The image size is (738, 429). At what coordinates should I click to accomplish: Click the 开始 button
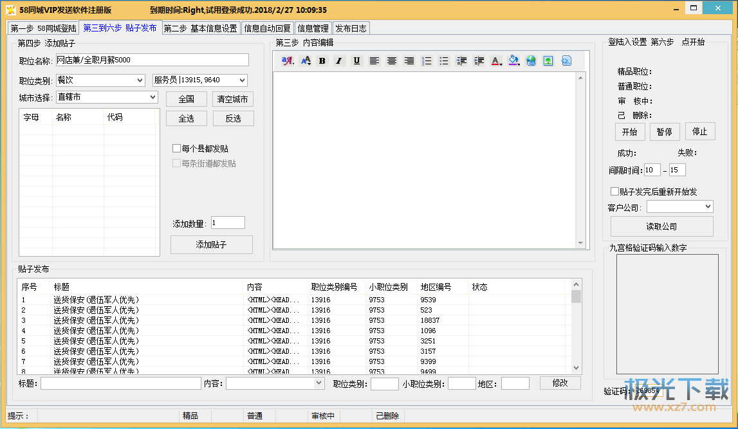tap(630, 132)
